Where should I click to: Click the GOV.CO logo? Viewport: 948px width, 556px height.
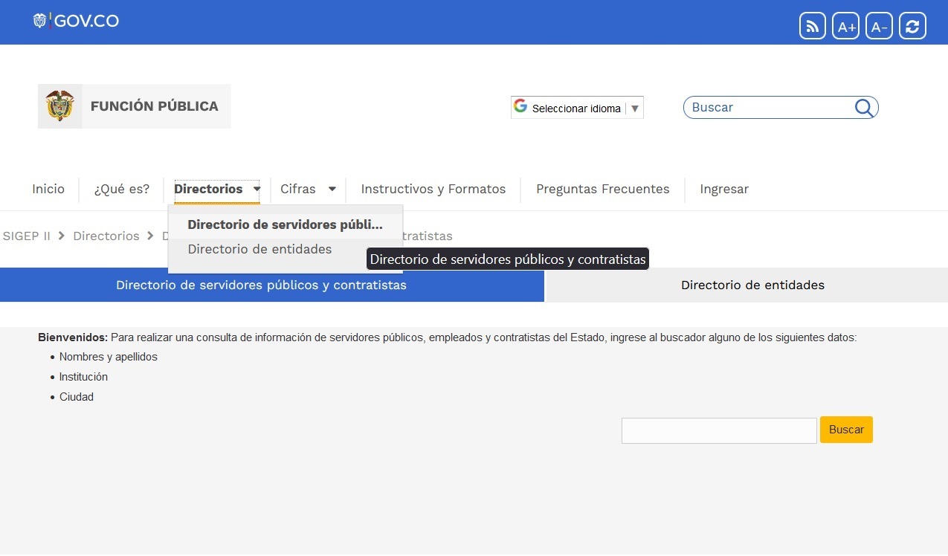coord(76,21)
